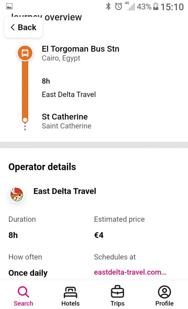This screenshot has width=188, height=309.
Task: Tap the orange bus station icon
Action: tap(25, 53)
